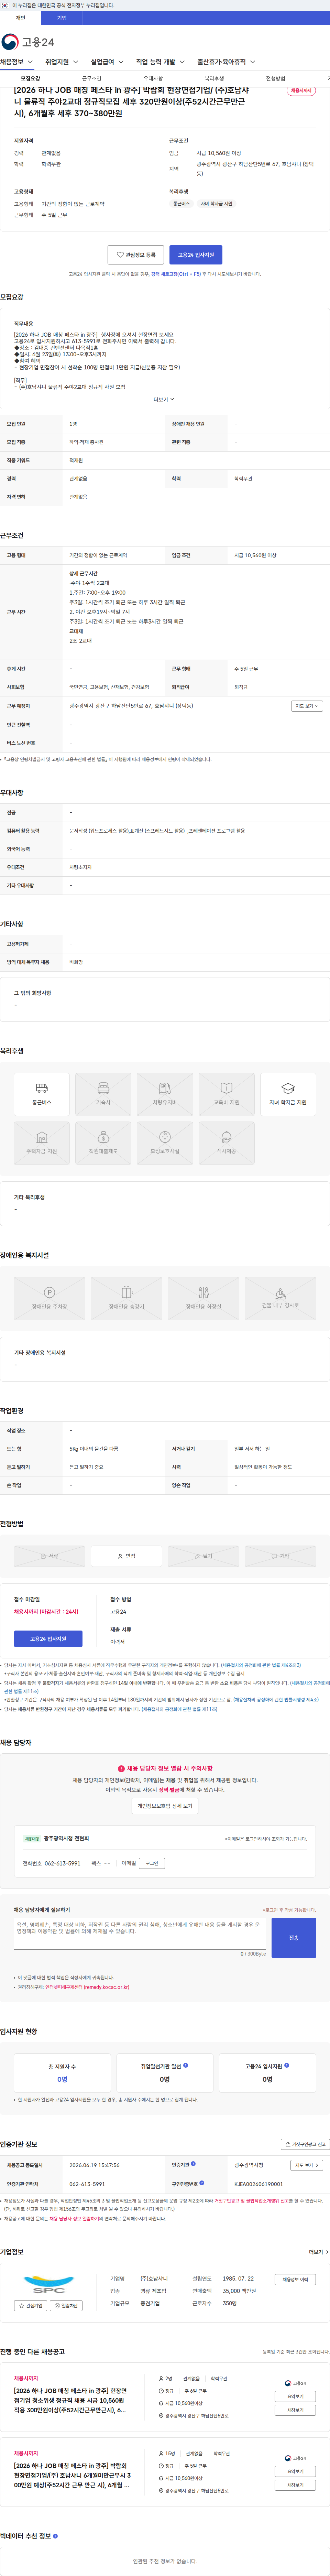Open the second 진행 중인 job listing title
The width and height of the screenshot is (330, 2576).
click(71, 2475)
